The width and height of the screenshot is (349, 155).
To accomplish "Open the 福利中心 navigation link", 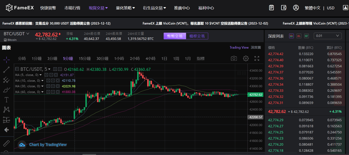I will pyautogui.click(x=206, y=8).
